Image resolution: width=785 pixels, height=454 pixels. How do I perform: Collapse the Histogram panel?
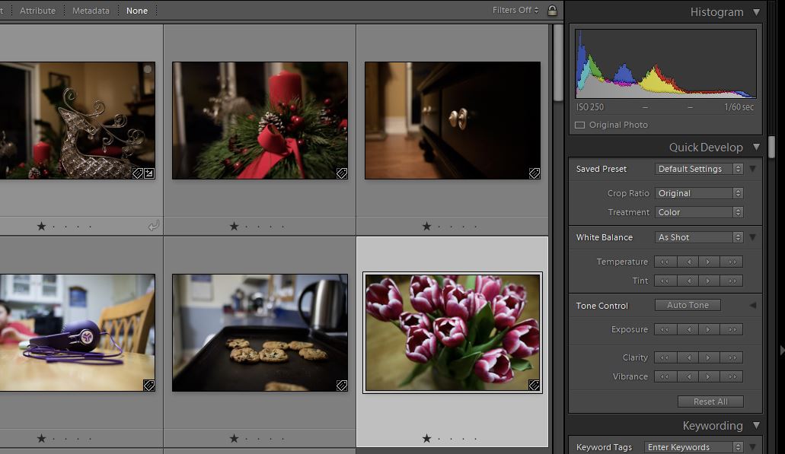click(x=756, y=12)
